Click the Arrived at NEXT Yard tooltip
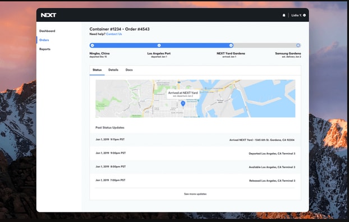The width and height of the screenshot is (349, 222). point(183,94)
